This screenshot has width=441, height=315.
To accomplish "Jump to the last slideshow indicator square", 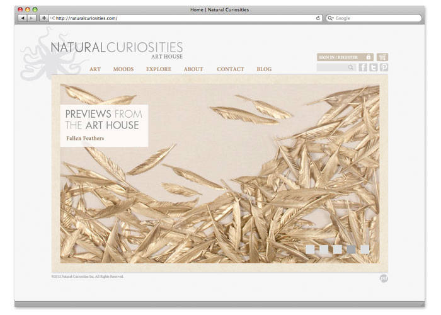I will coord(365,249).
